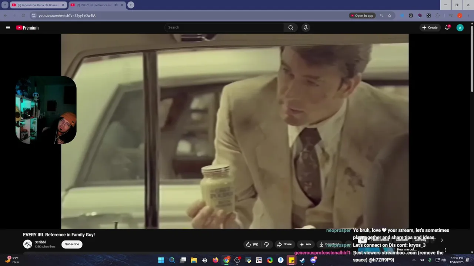Screen dimensions: 474x266
Task: Open Steam from the taskbar
Action: click(x=302, y=260)
